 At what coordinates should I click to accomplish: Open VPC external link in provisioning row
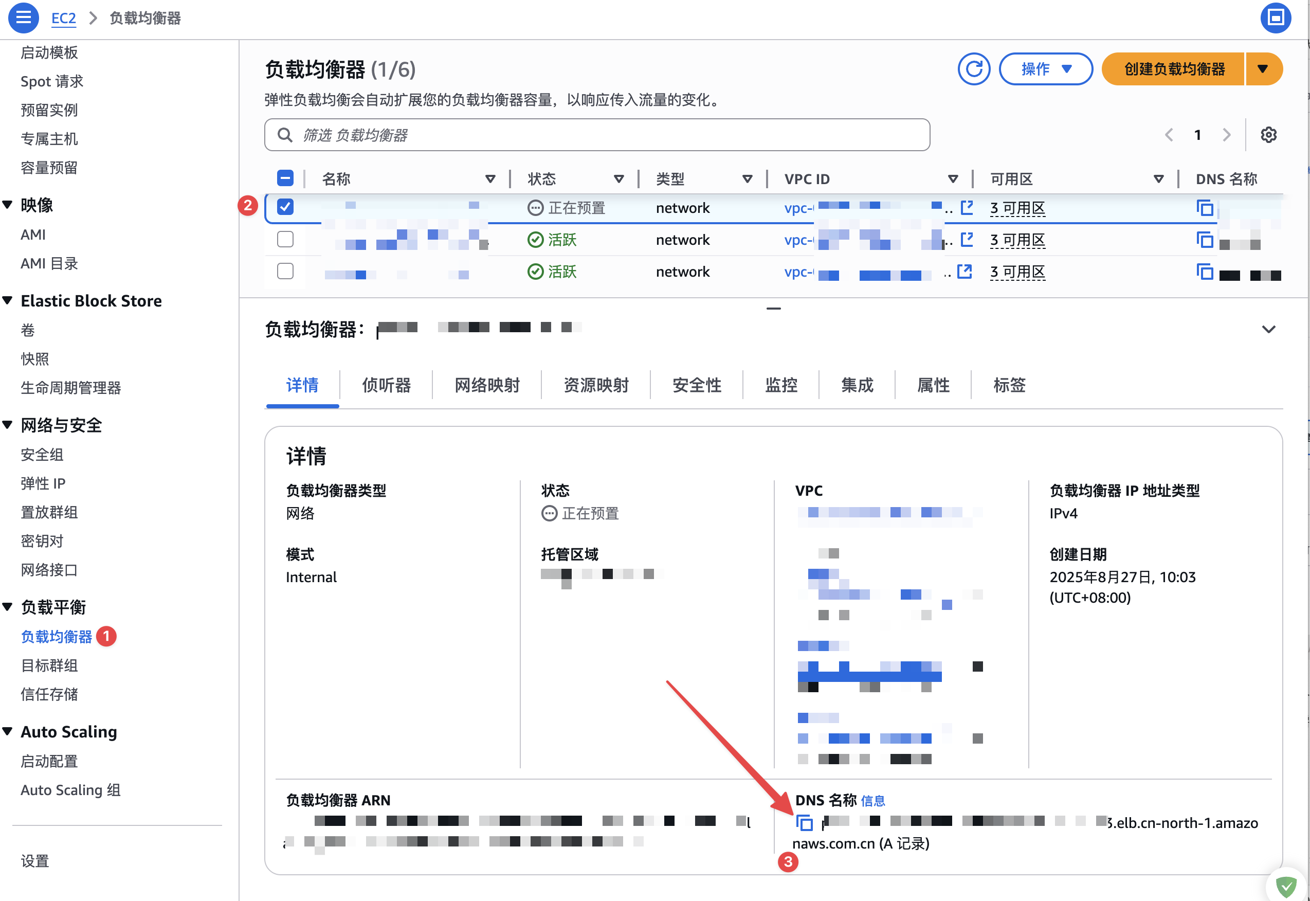[x=967, y=208]
